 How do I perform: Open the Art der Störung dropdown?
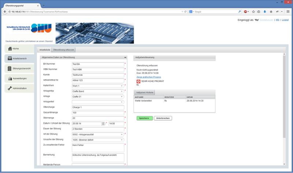tap(121, 134)
